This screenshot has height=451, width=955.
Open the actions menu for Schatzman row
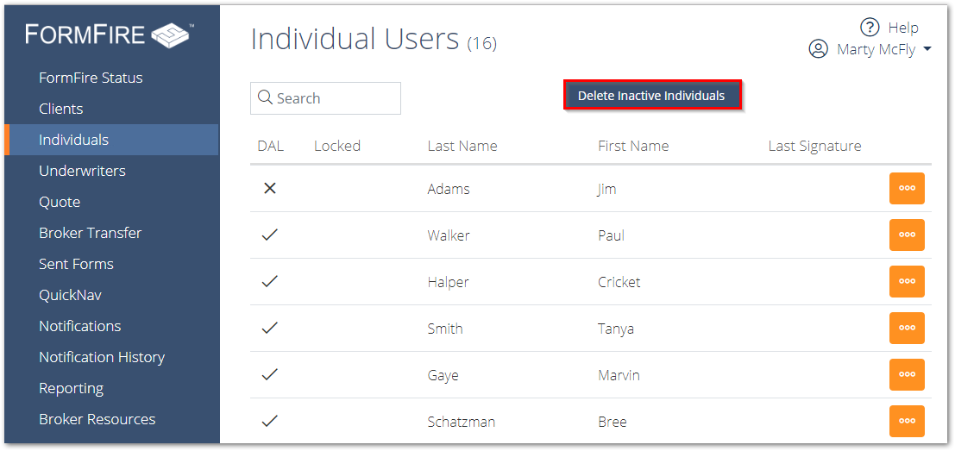coord(907,421)
